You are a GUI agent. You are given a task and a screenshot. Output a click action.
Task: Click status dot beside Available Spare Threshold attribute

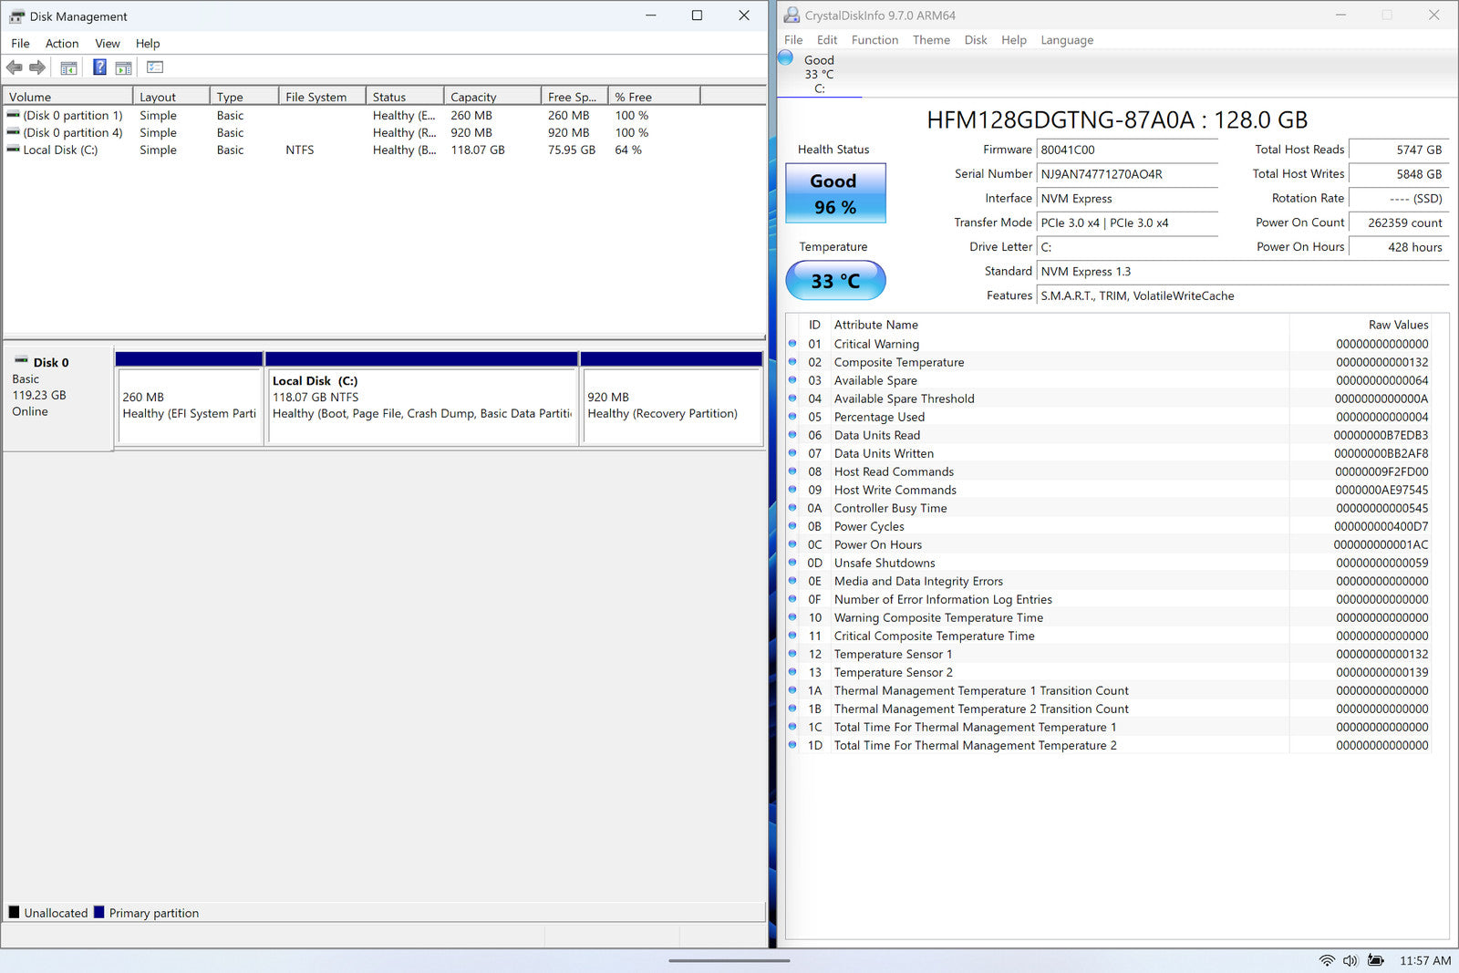(792, 399)
